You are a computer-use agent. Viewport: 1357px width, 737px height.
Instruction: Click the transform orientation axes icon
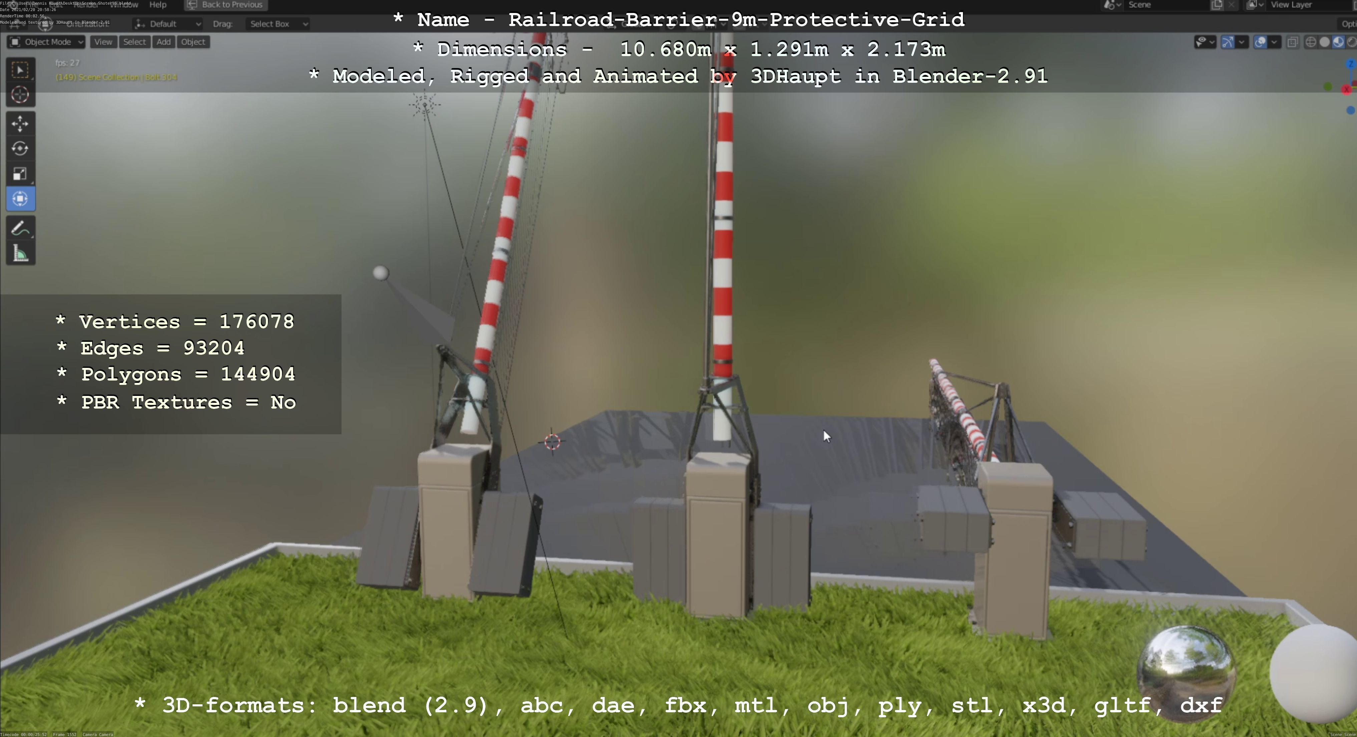pos(139,24)
